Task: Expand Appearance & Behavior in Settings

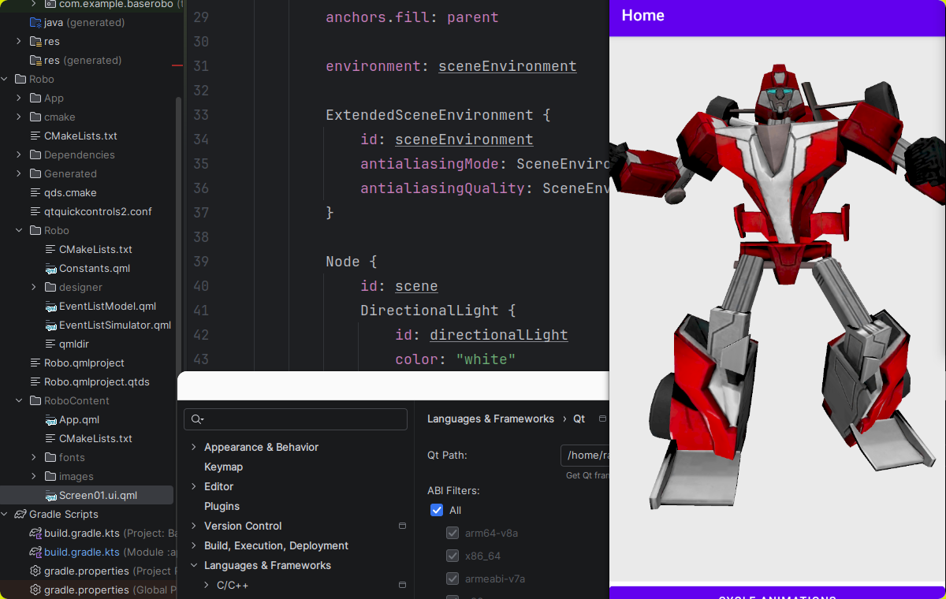Action: [194, 447]
